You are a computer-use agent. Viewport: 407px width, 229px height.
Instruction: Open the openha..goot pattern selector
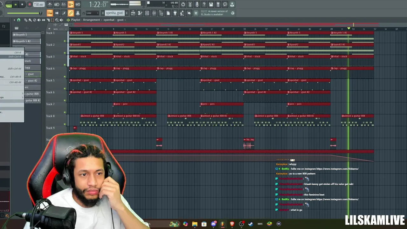[x=114, y=13]
